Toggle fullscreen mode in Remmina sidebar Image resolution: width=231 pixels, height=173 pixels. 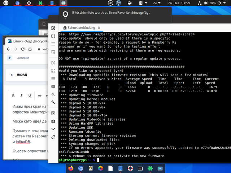point(53,36)
